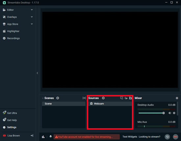The width and height of the screenshot is (181, 141).
Task: Collapse the left sidebar with arrow
Action: click(37, 73)
